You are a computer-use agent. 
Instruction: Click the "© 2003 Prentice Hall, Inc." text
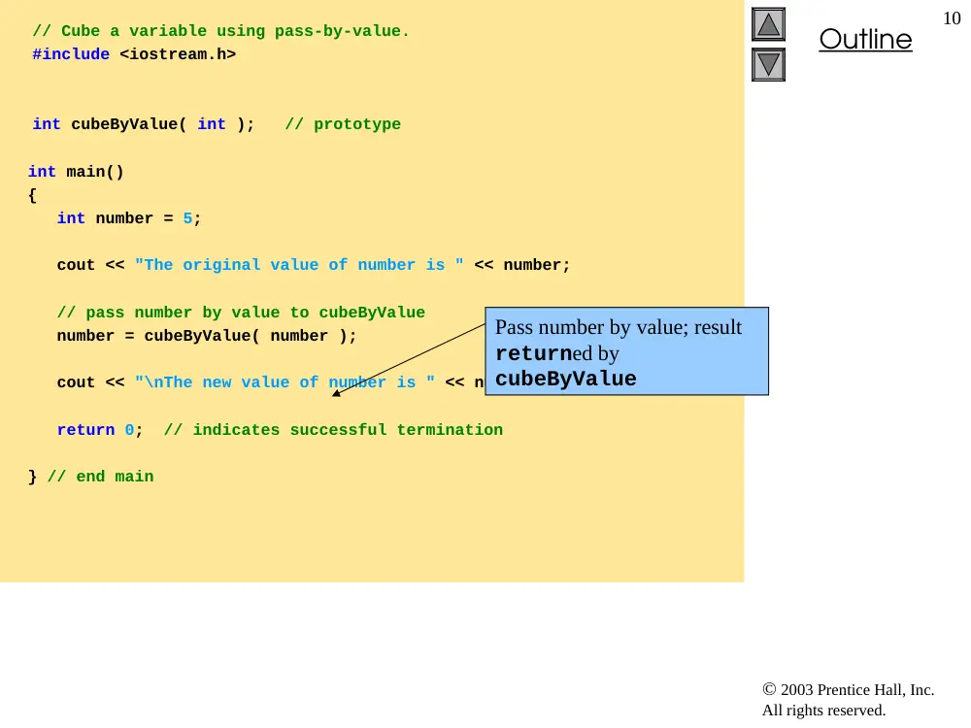848,689
